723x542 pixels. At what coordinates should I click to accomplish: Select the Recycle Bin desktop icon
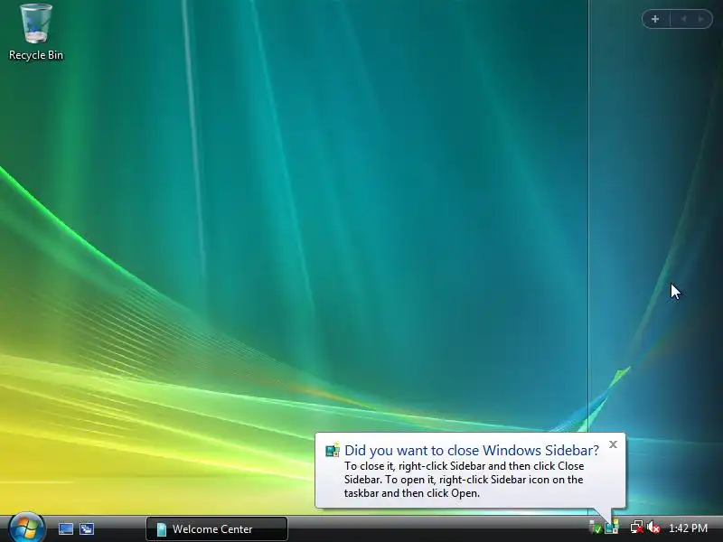36,33
